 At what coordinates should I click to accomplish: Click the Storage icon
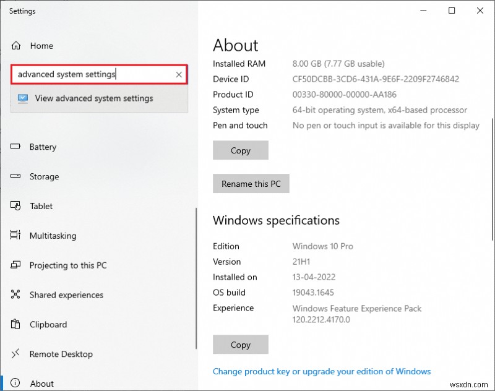coord(16,177)
